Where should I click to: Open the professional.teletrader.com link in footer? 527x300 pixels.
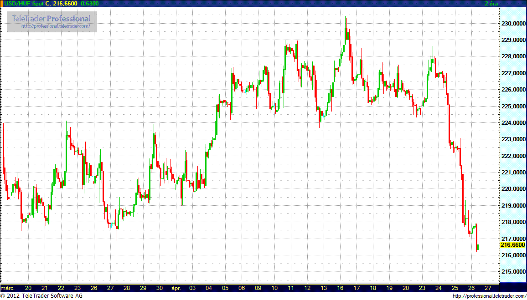pos(489,296)
